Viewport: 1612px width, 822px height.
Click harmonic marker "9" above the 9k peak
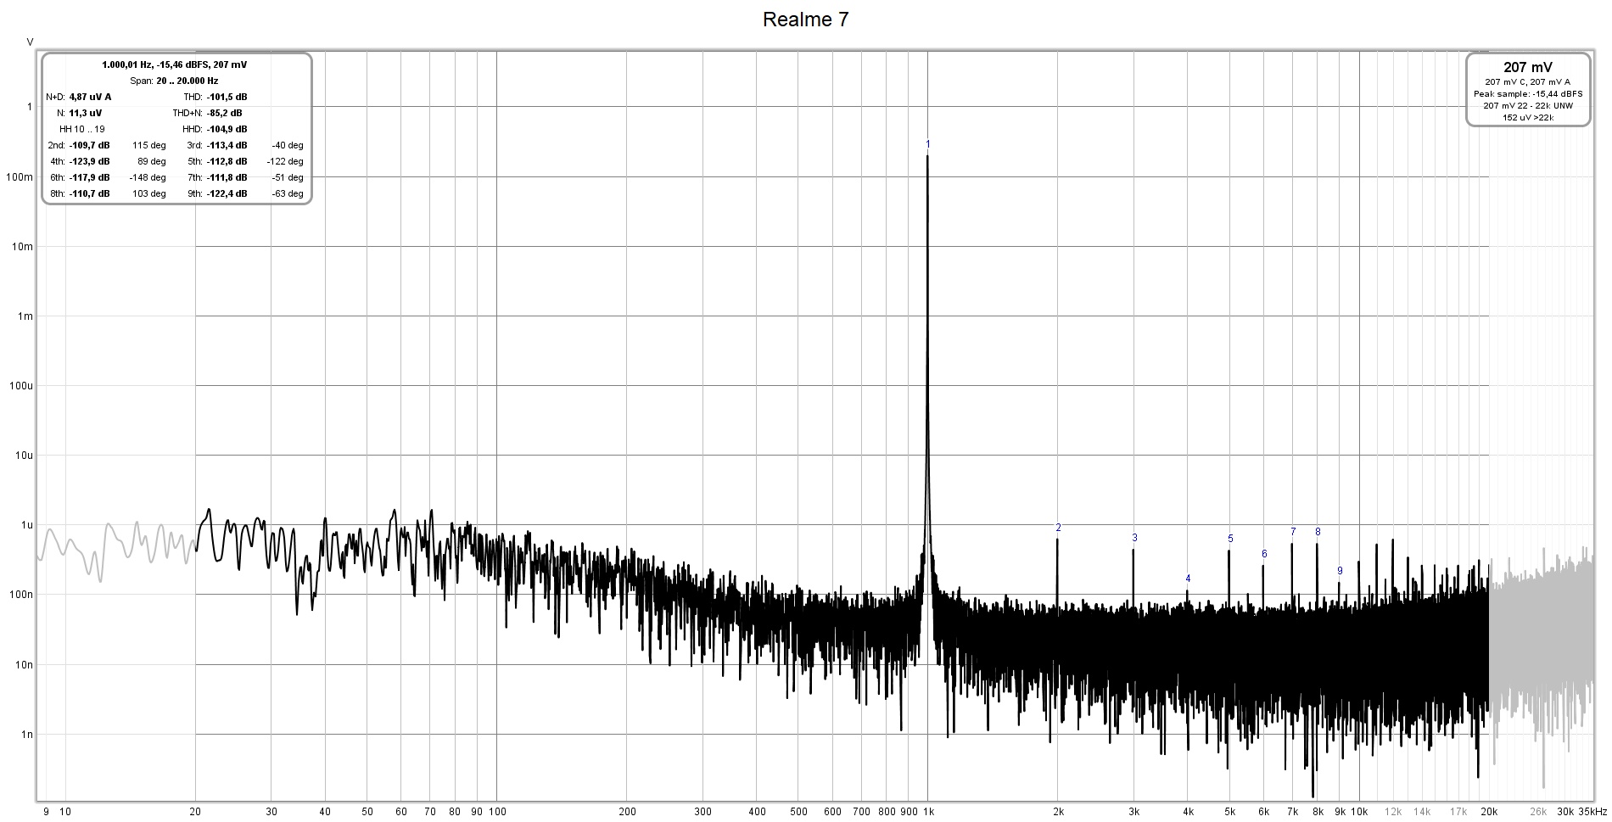click(x=1340, y=571)
